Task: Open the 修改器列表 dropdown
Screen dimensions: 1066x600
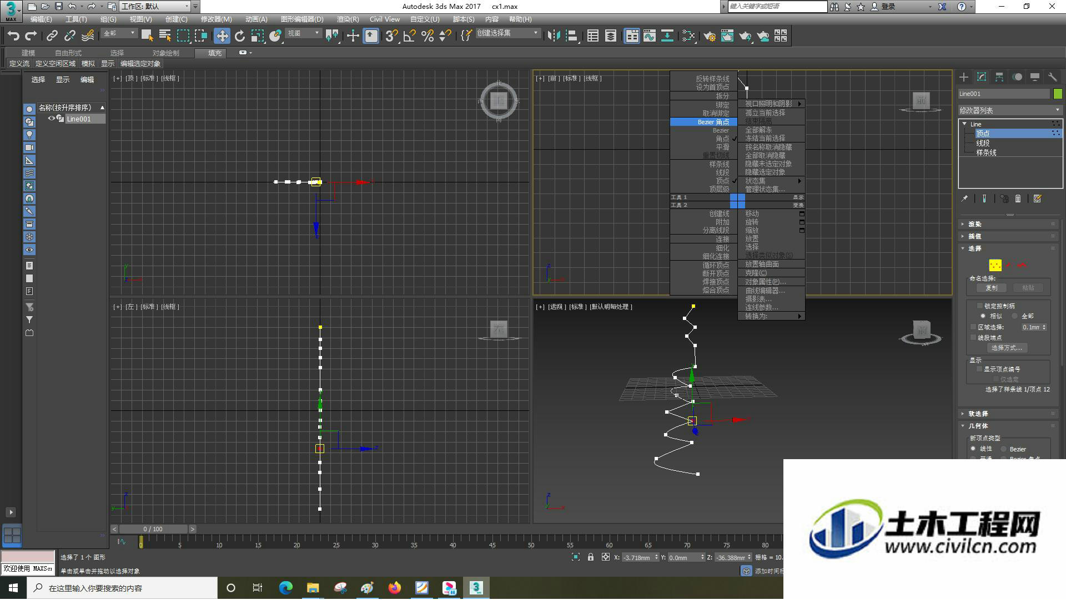Action: click(1010, 110)
